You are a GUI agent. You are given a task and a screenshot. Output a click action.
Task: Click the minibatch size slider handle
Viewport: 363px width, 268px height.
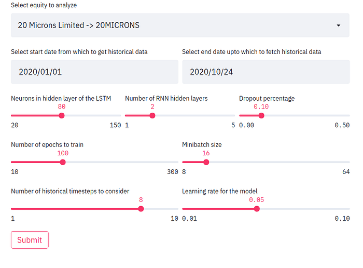(206, 162)
